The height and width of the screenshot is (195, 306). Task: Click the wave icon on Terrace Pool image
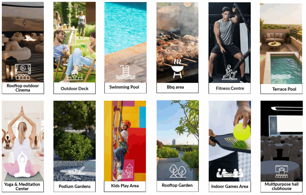(x=281, y=76)
